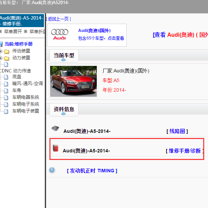Click the Audi(奥迪)-A5-2014- 维修手册 sidebar header
The width and height of the screenshot is (208, 208).
pyautogui.click(x=22, y=21)
